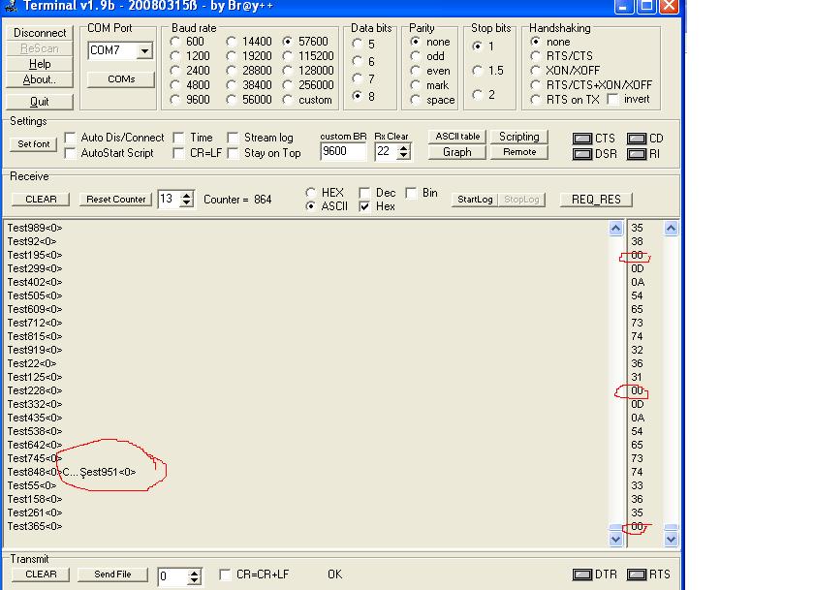
Task: Enable the invert checkbox
Action: coord(612,99)
